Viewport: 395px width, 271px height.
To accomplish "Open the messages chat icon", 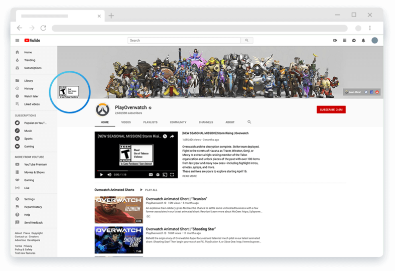I will pos(354,40).
